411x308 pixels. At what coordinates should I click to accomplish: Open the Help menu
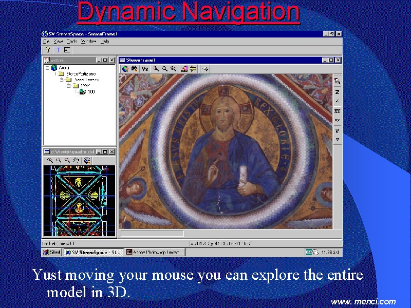pos(105,42)
